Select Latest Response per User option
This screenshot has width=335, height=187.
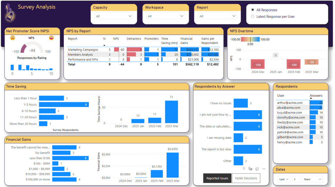(253, 16)
